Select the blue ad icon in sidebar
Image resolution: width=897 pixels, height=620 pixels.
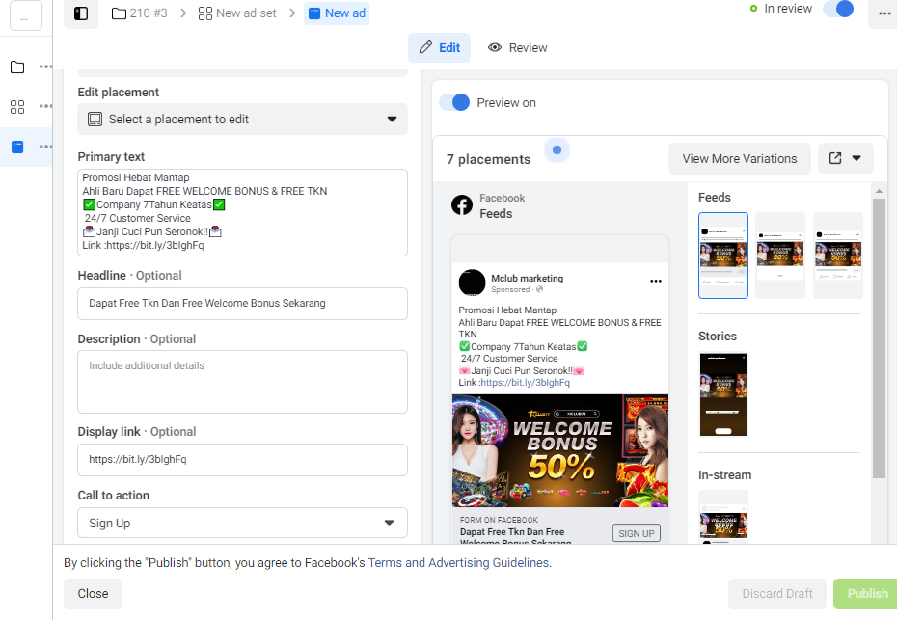coord(17,147)
